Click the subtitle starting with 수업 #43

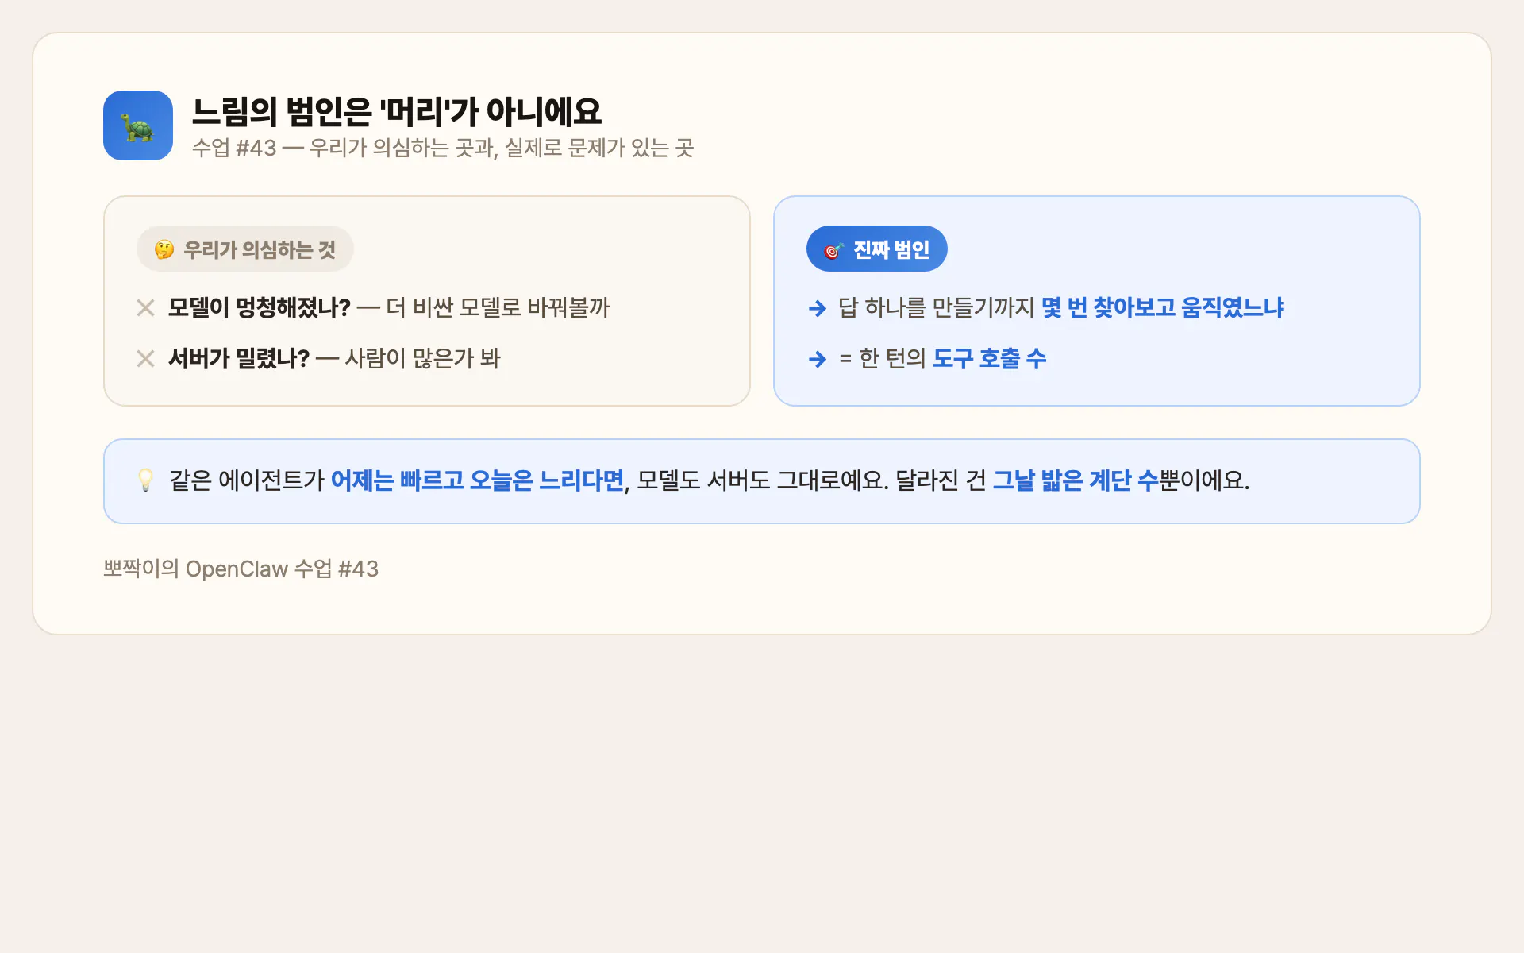pos(443,148)
